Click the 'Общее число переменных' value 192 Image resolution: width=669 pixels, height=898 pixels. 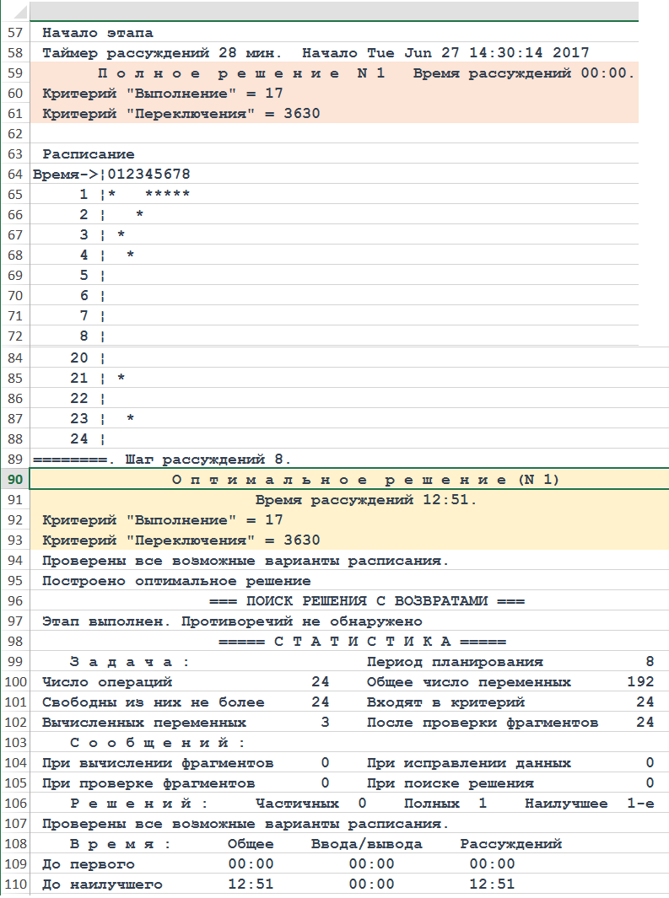[640, 682]
